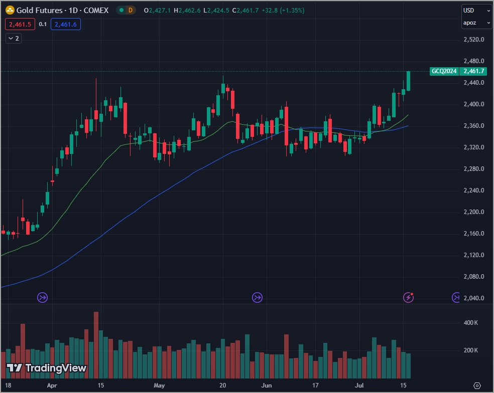Click the contract rollover marker near June
The width and height of the screenshot is (494, 393).
[x=257, y=297]
